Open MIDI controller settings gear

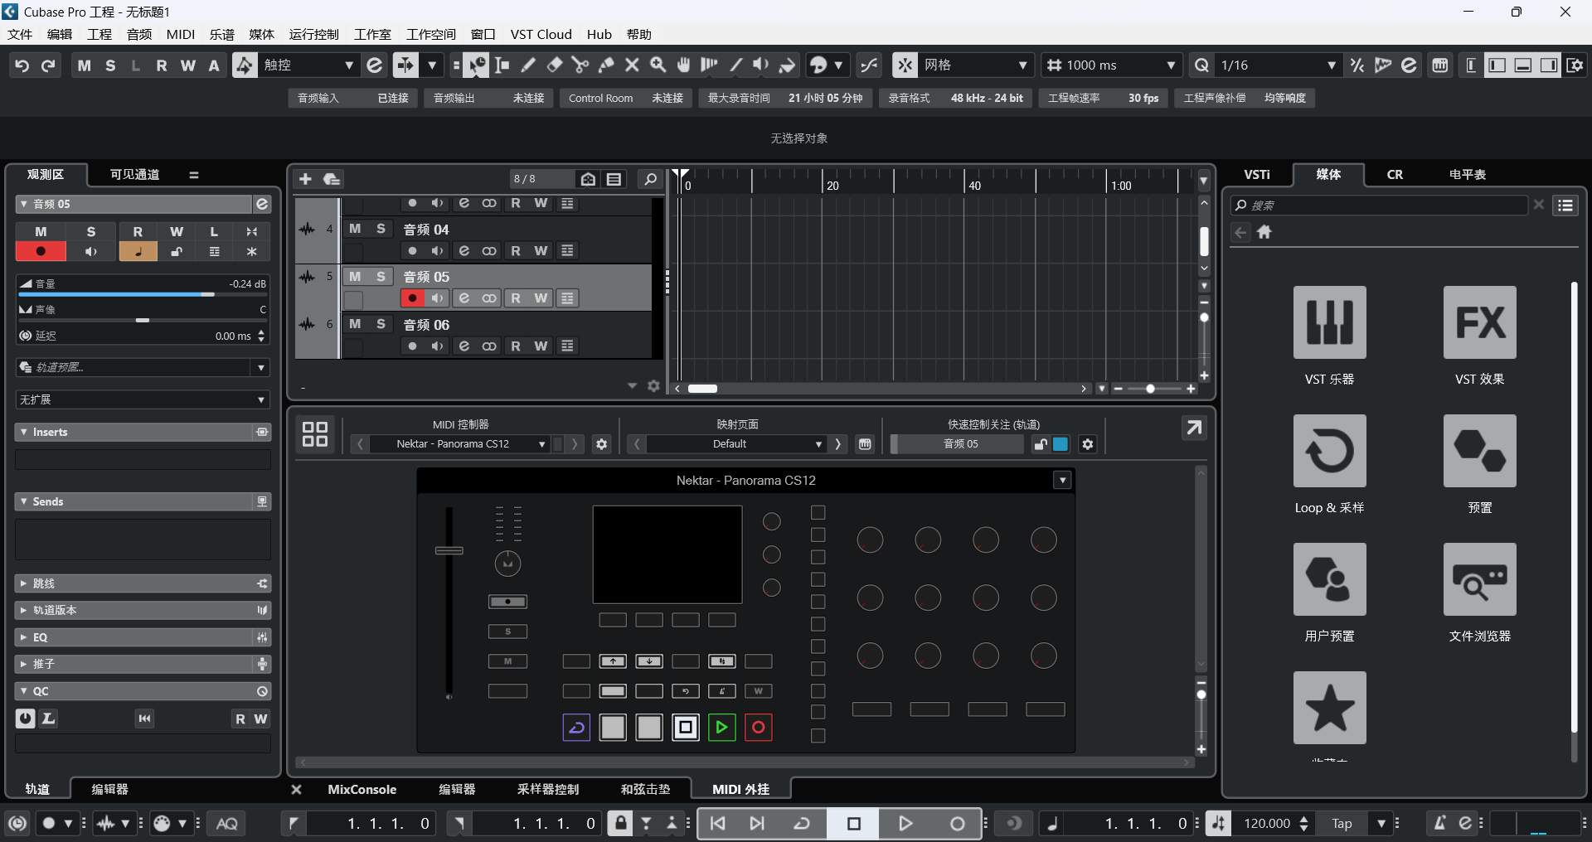[602, 444]
